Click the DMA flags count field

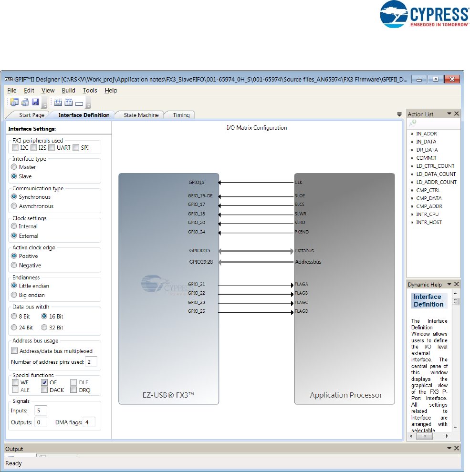tap(89, 422)
